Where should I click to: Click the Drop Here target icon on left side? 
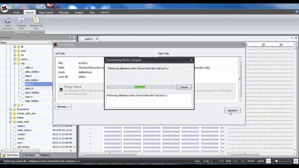tap(61, 90)
